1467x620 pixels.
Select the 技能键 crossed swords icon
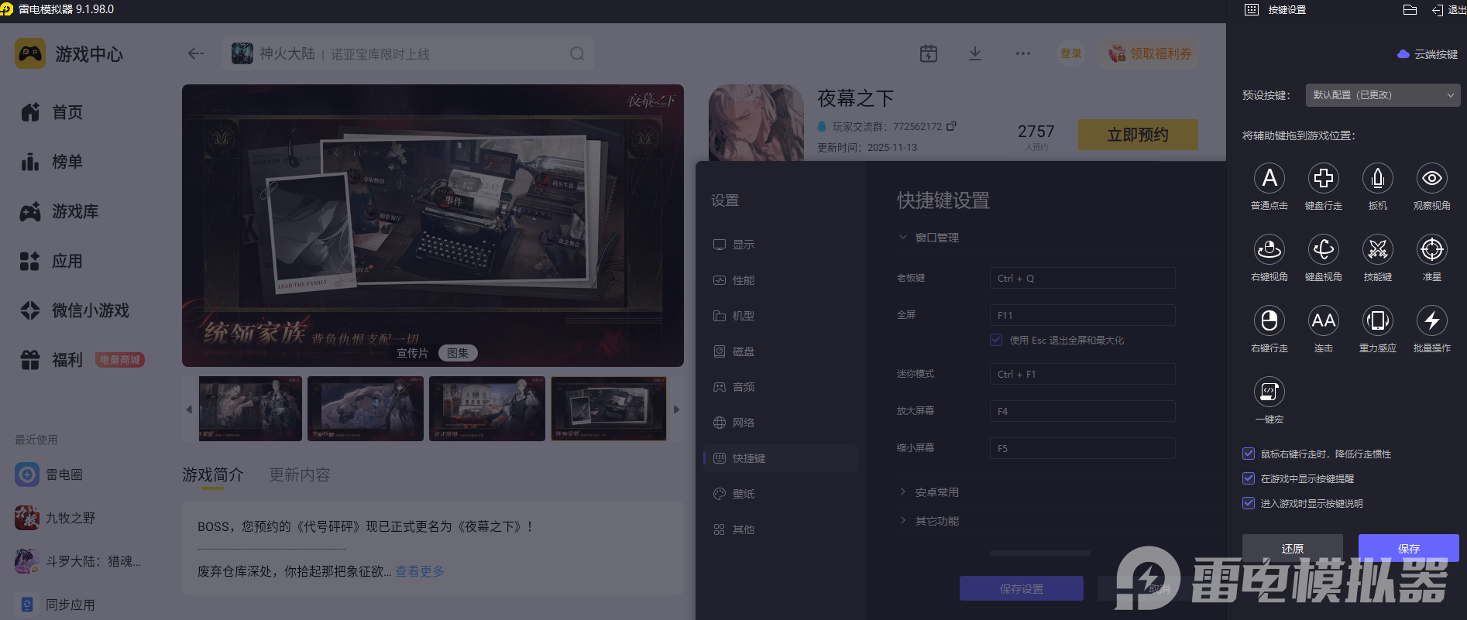[x=1377, y=250]
